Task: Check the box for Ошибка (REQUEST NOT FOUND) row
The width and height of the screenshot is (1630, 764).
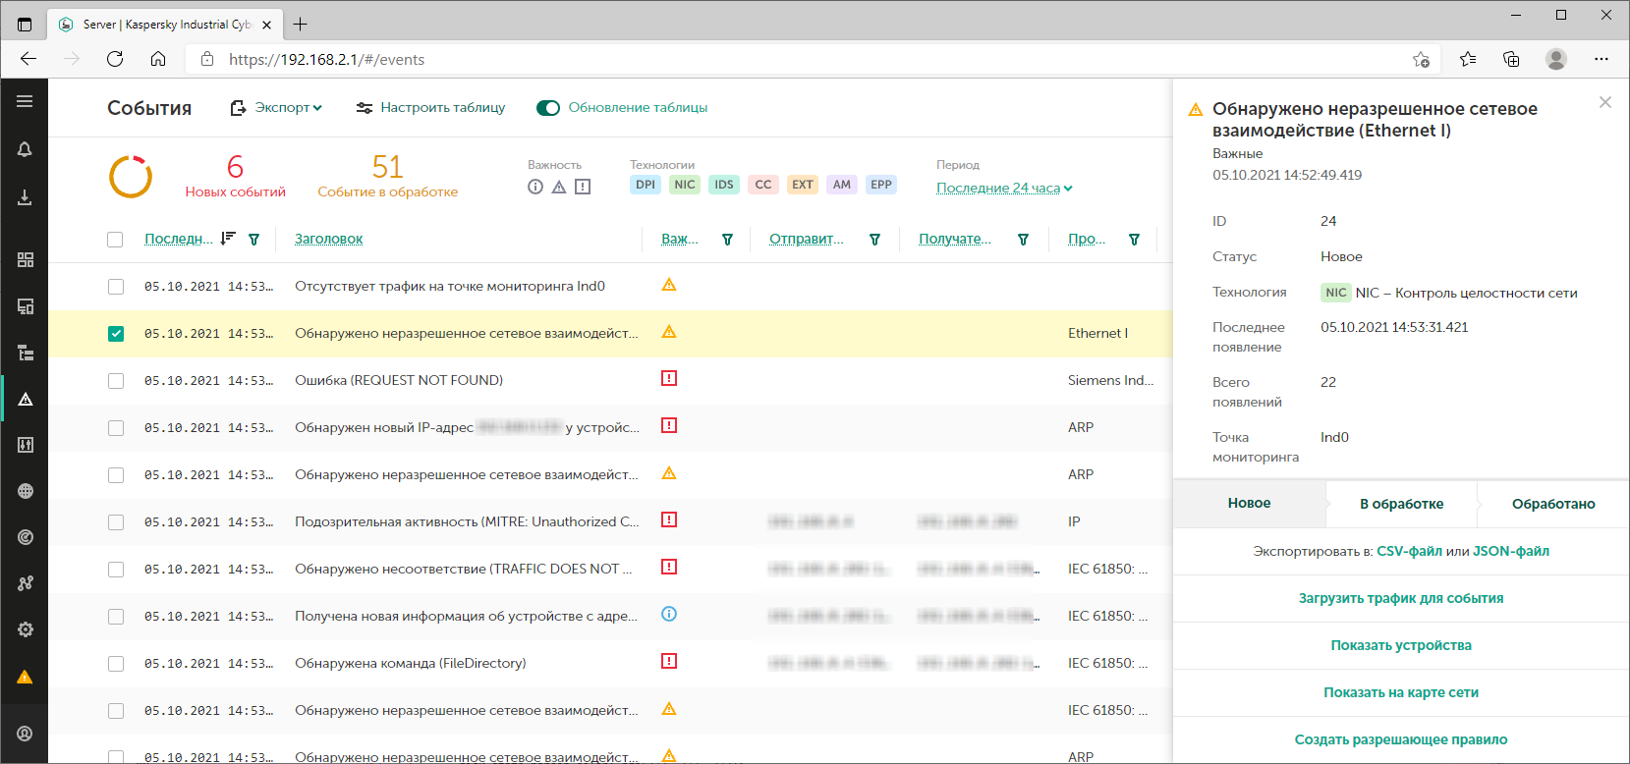Action: click(x=116, y=381)
